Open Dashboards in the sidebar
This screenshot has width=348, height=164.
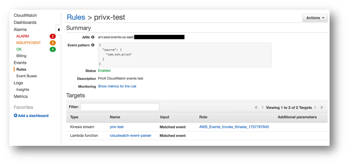[x=25, y=22]
